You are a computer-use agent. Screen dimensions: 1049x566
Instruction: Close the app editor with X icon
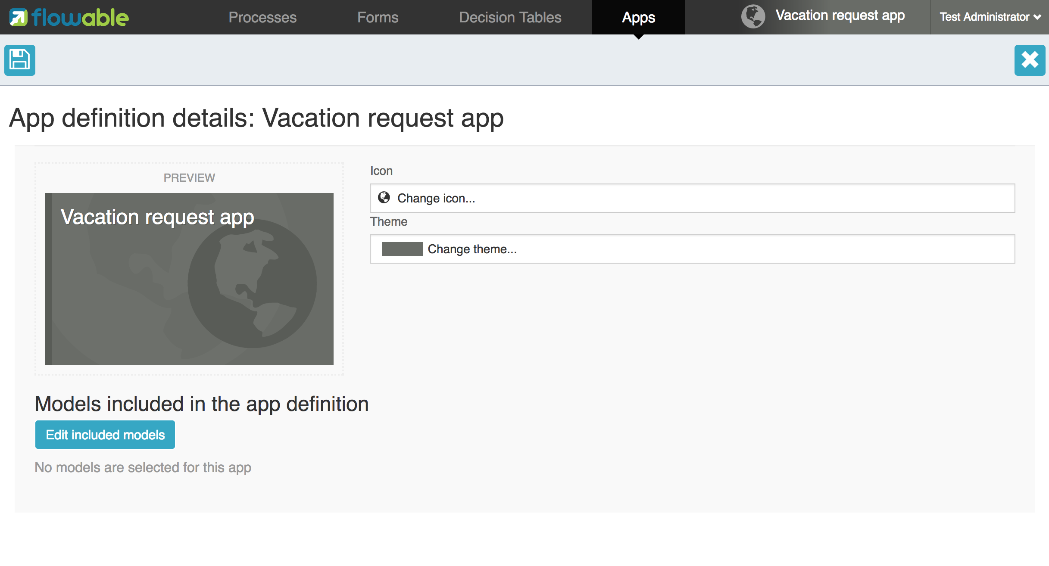[1029, 60]
